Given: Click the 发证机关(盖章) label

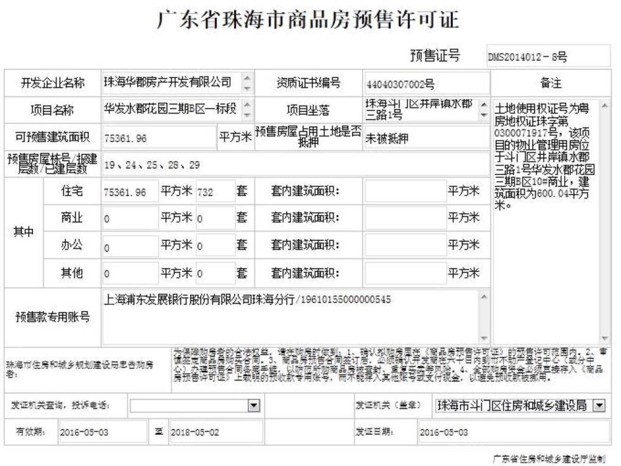Looking at the screenshot, I should coord(389,405).
